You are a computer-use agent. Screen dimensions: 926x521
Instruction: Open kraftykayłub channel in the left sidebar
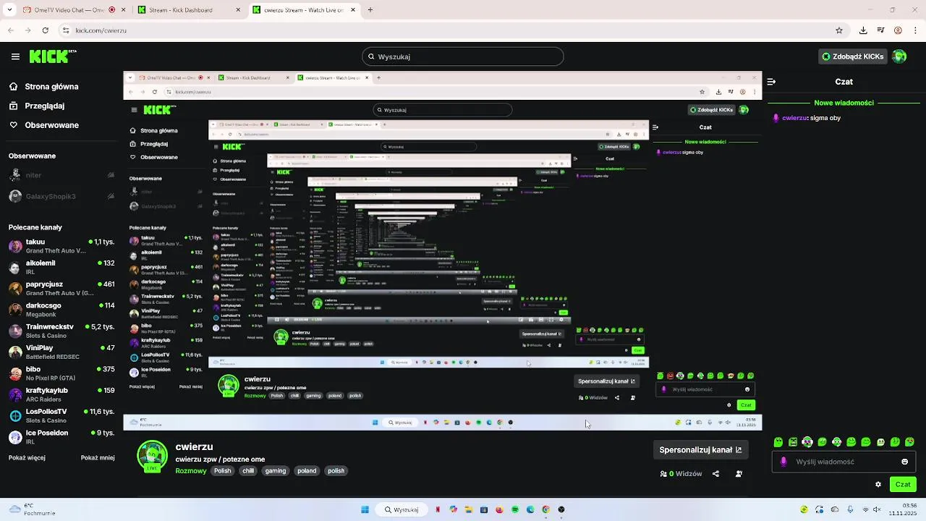pyautogui.click(x=61, y=394)
